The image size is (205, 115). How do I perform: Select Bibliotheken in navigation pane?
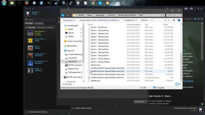tap(72, 46)
